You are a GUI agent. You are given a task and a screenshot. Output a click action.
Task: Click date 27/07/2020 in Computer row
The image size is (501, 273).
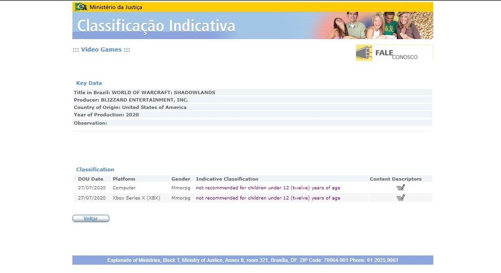(x=92, y=188)
